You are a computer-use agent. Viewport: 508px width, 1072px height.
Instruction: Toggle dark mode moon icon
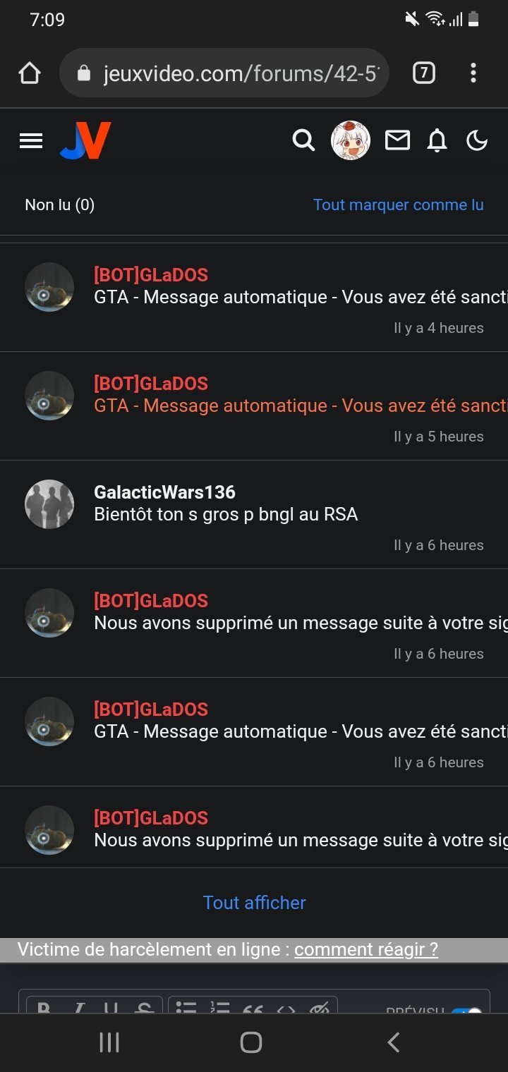[477, 141]
